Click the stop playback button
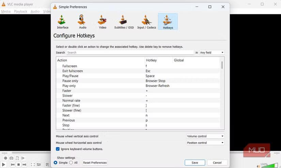 pos(18,164)
